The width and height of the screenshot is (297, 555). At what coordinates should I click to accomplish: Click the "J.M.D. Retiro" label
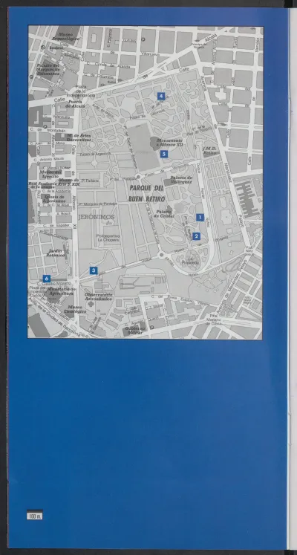point(210,150)
